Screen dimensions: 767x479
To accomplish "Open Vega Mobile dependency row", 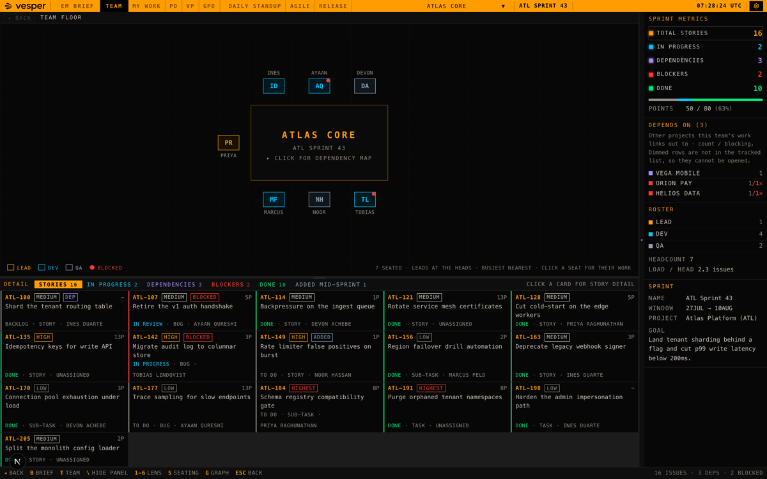I will click(x=705, y=173).
